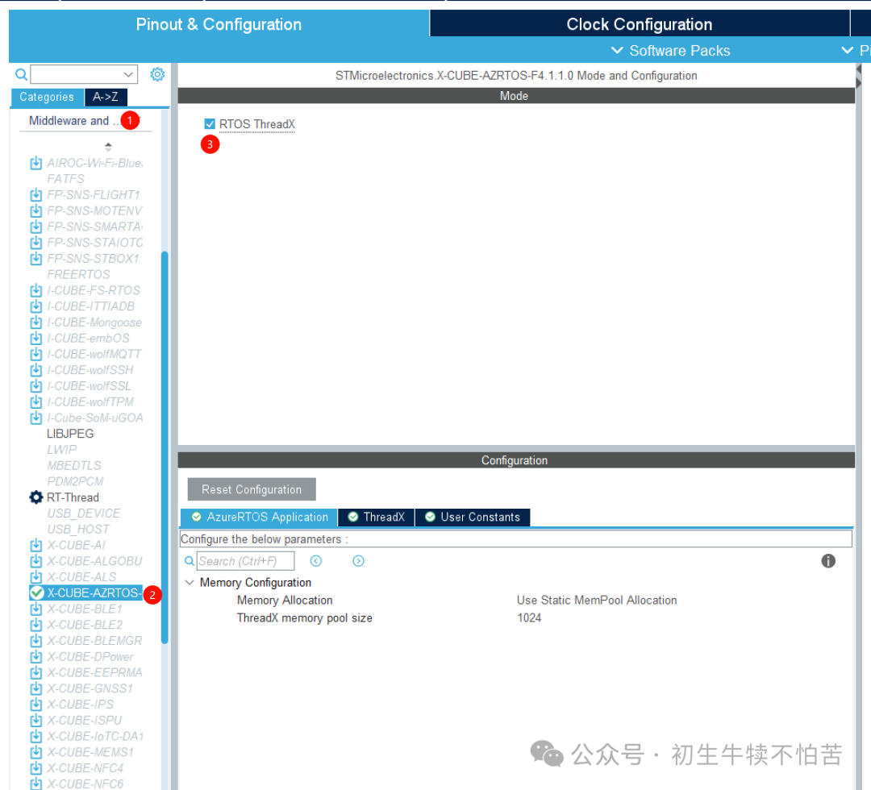Expand the Software Packs menu
Viewport: 871px width, 790px height.
670,51
